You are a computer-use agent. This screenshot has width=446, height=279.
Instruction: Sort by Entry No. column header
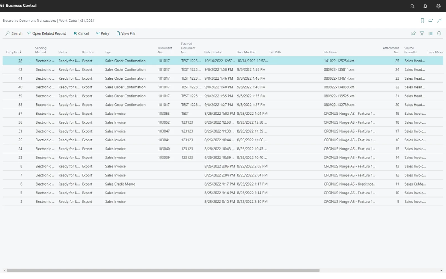[x=14, y=52]
